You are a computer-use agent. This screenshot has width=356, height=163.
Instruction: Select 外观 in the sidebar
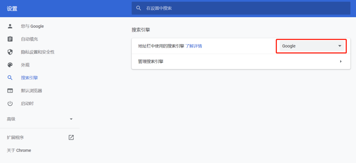coord(25,65)
